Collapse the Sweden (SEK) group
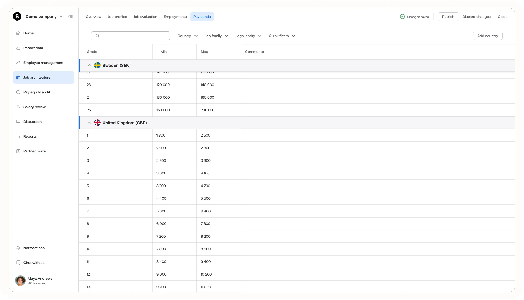This screenshot has width=524, height=300. [x=89, y=65]
